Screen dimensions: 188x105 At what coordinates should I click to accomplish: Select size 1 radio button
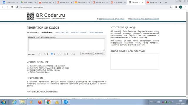tap(38, 54)
